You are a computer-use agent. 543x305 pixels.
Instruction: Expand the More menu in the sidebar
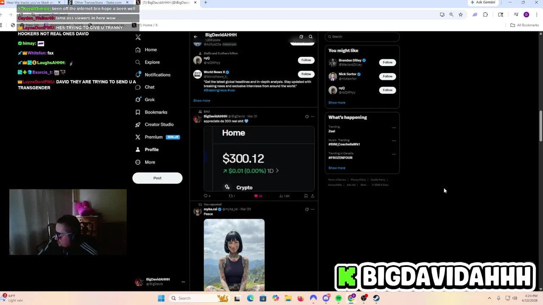(x=145, y=162)
